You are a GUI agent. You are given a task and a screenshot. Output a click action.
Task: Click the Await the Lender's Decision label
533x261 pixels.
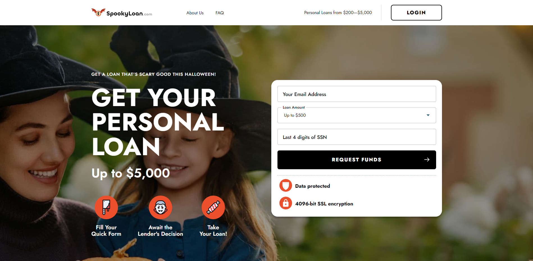[x=160, y=231]
